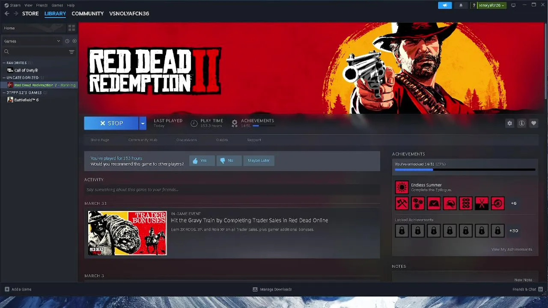Switch to the STORE tab

pos(30,14)
